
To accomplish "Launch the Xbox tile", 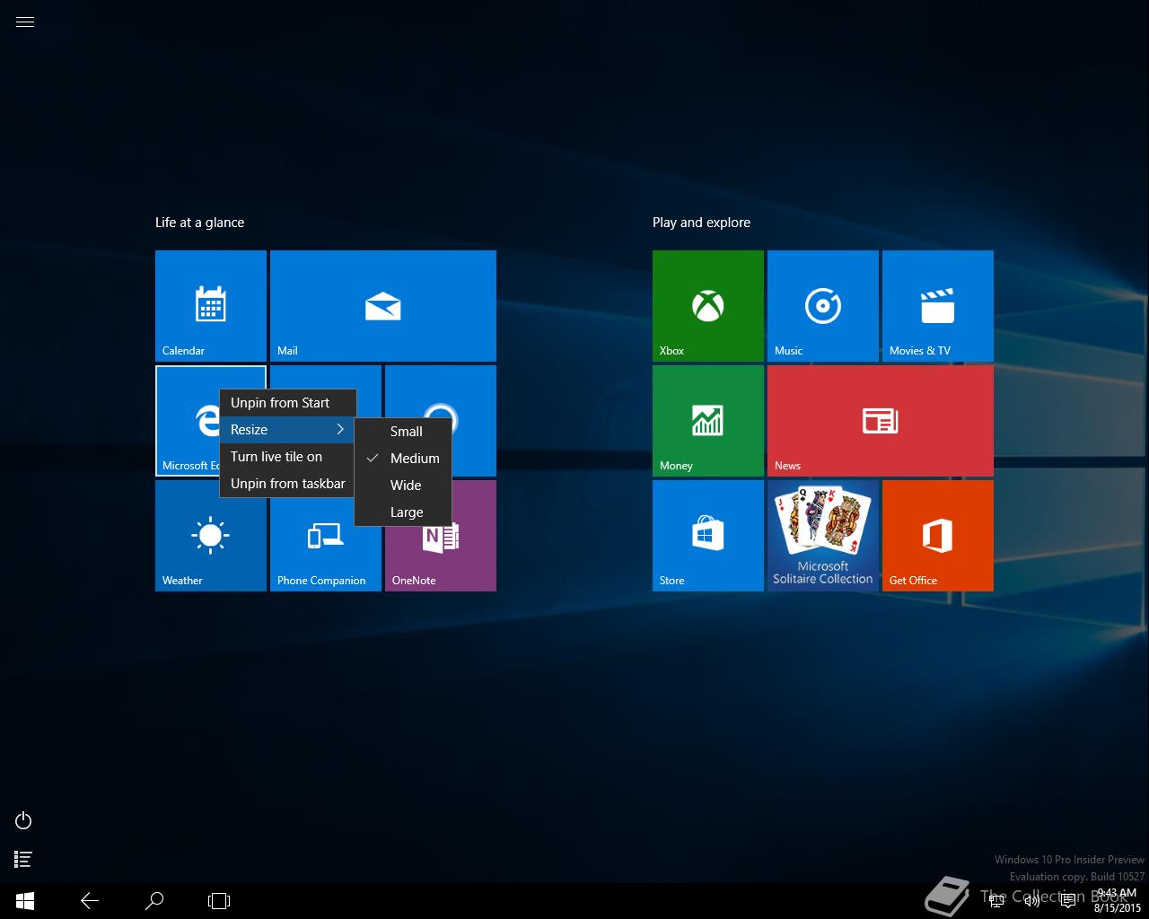I will click(708, 306).
